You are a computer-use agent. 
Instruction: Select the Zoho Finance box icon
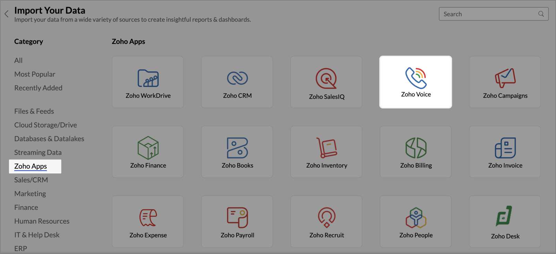click(x=148, y=147)
